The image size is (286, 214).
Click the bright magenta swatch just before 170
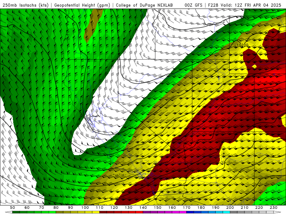(183, 212)
